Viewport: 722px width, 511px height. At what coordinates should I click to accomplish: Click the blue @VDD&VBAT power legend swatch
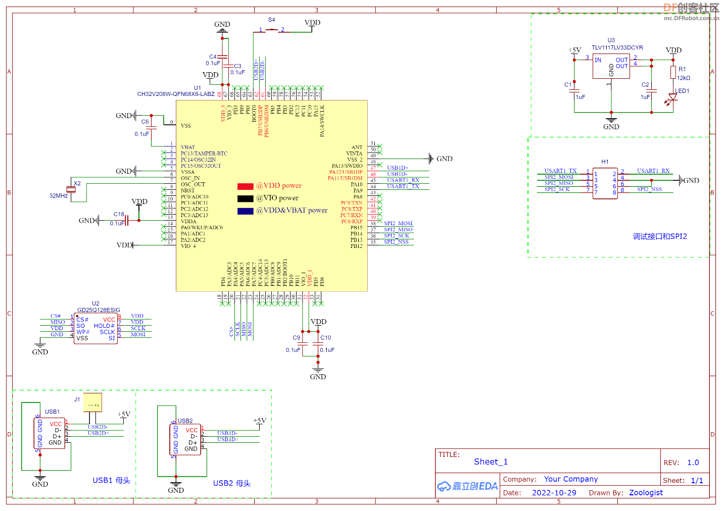tap(246, 211)
